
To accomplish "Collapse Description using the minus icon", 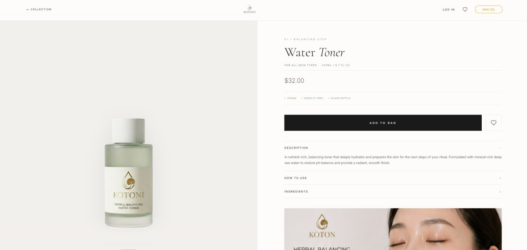I will click(500, 148).
